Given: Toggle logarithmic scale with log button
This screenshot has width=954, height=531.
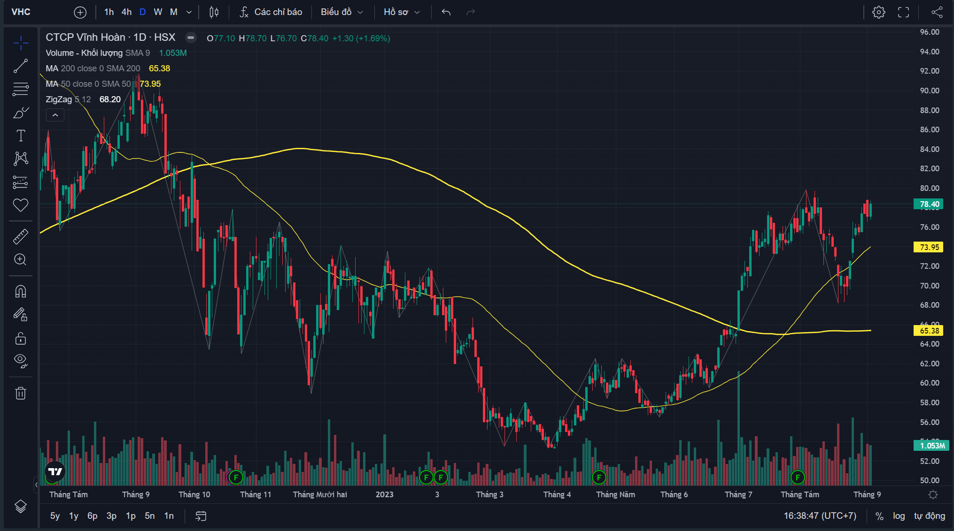Looking at the screenshot, I should pyautogui.click(x=899, y=516).
